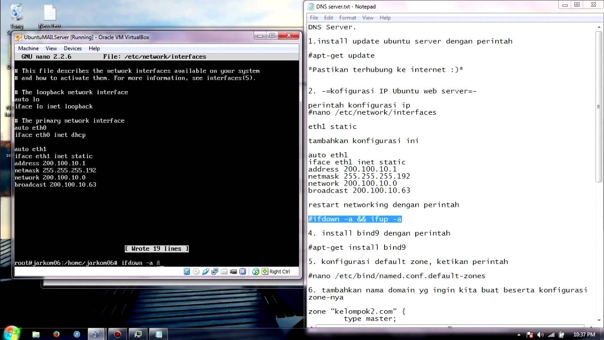Click the USB devices icon in VirtualBox status bar

[x=206, y=272]
